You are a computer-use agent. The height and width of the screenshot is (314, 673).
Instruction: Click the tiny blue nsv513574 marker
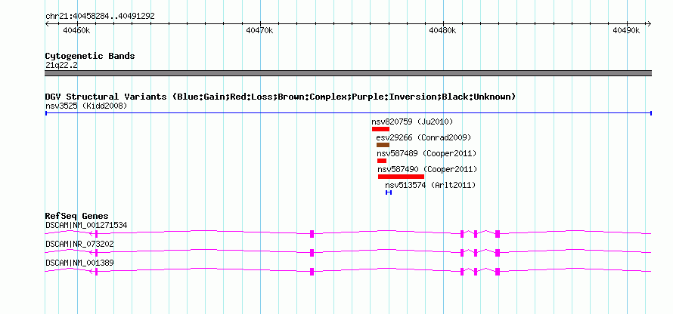(x=389, y=192)
